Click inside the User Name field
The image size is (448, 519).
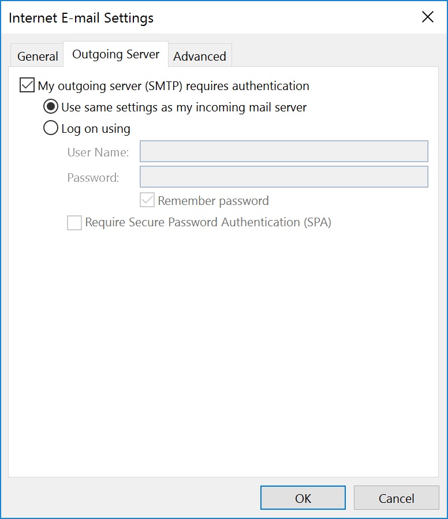[283, 152]
